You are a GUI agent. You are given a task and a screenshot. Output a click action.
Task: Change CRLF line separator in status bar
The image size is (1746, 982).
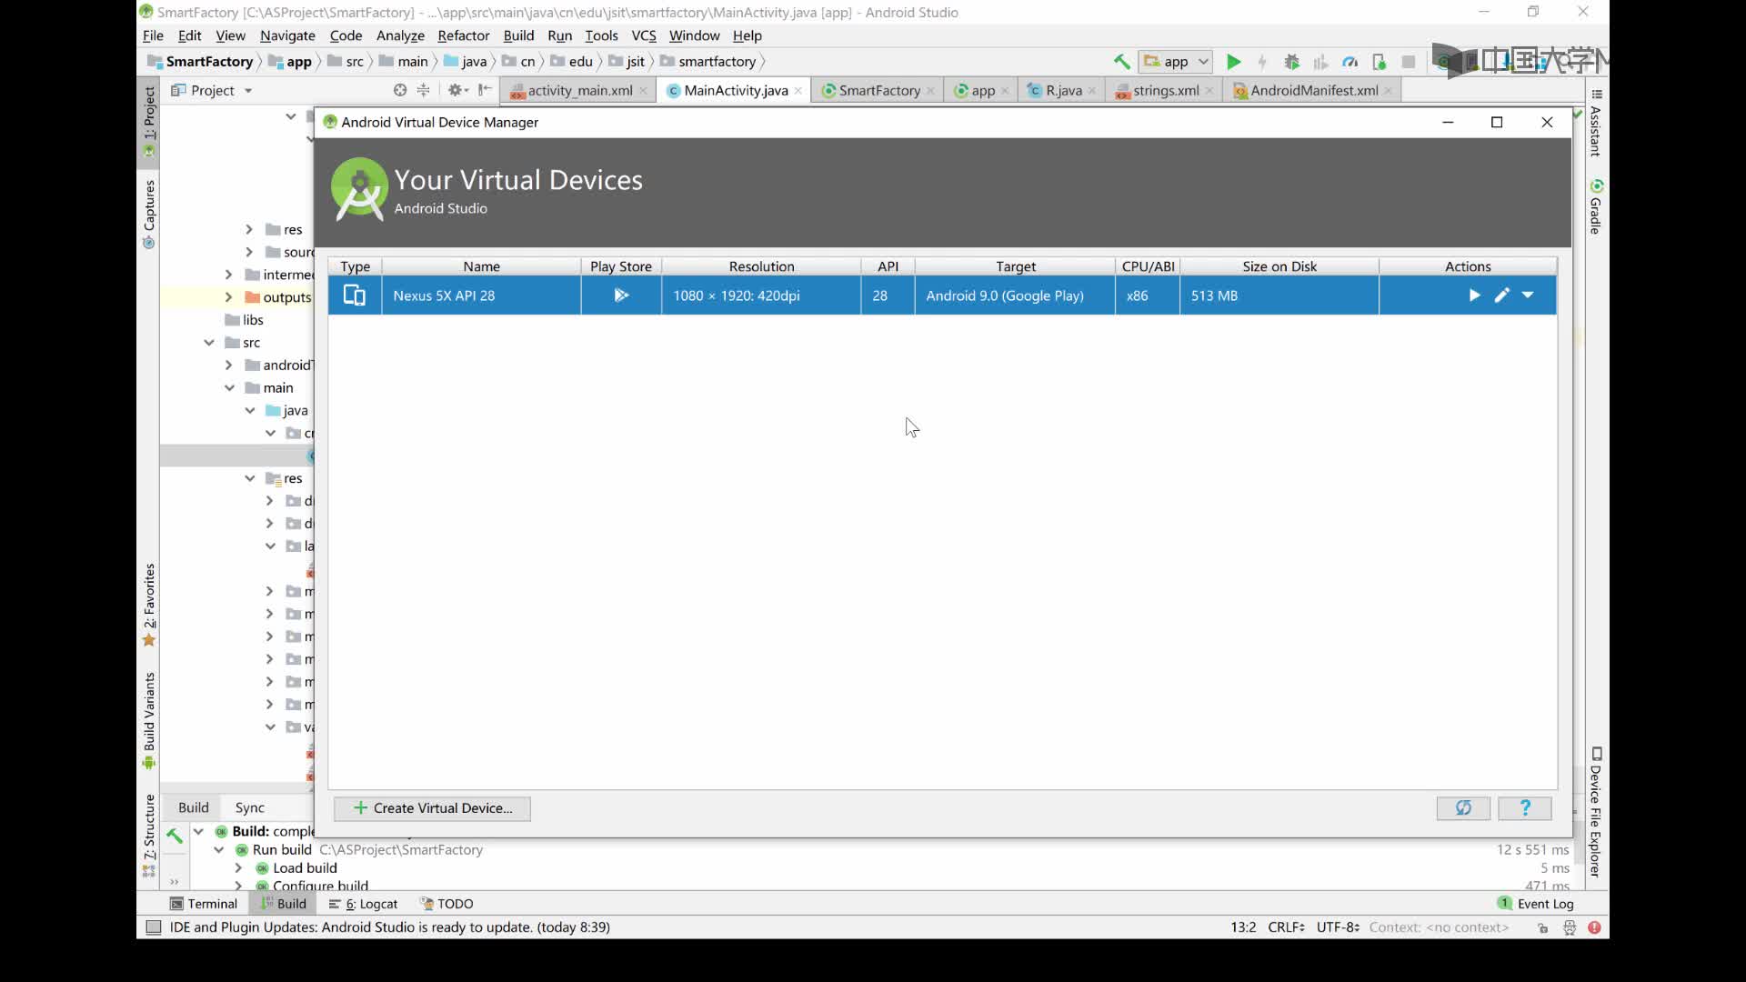coord(1286,927)
